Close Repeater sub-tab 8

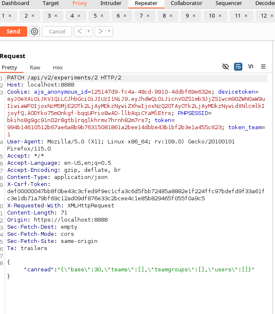tap(171, 15)
